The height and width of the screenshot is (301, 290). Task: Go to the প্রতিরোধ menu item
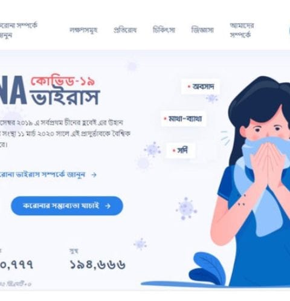[x=125, y=30]
